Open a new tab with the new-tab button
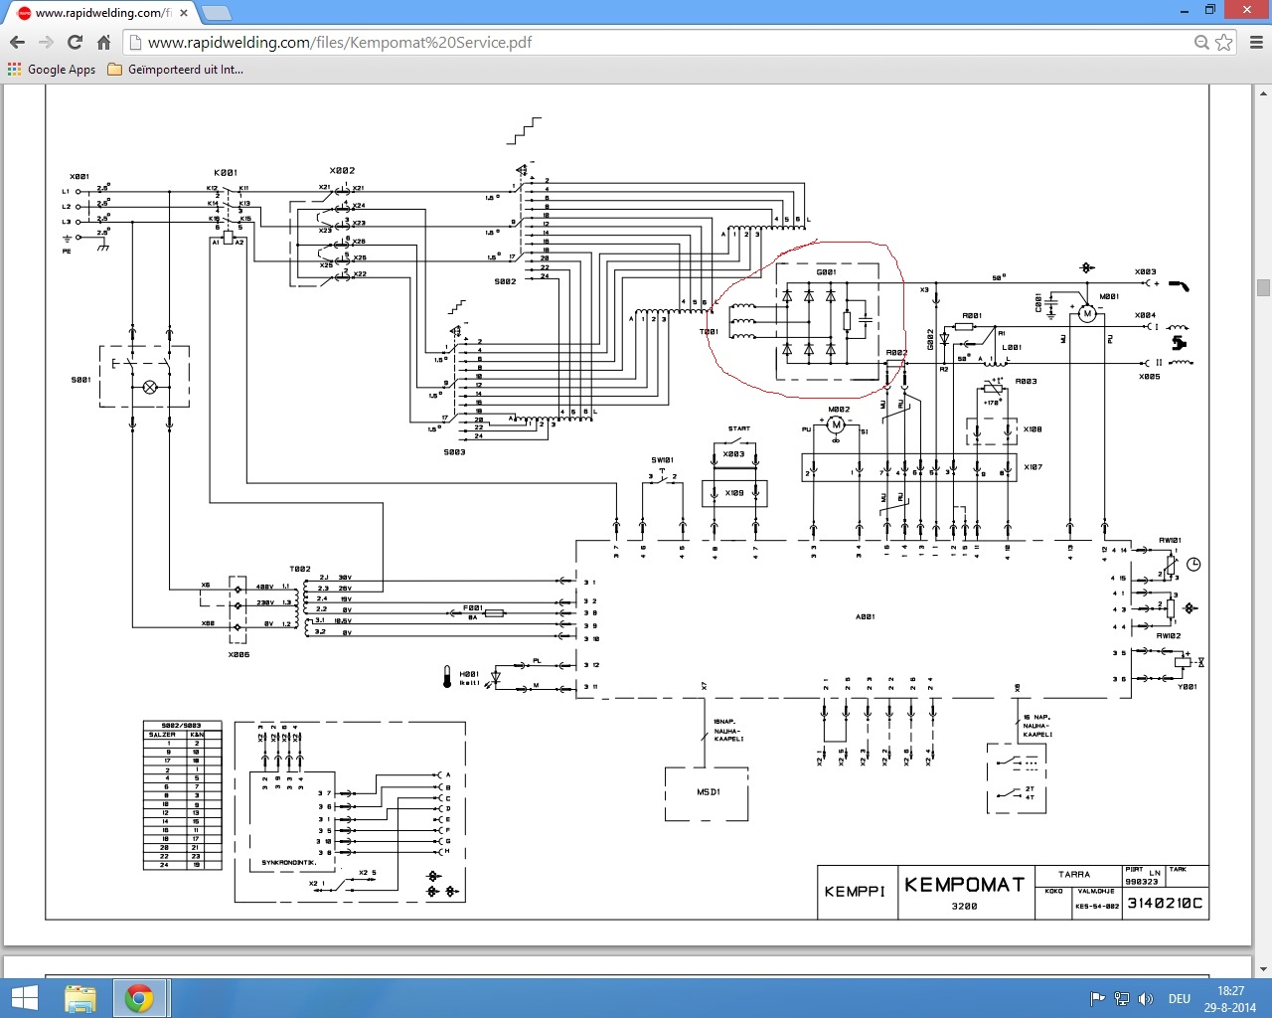The width and height of the screenshot is (1272, 1018). pos(216,13)
